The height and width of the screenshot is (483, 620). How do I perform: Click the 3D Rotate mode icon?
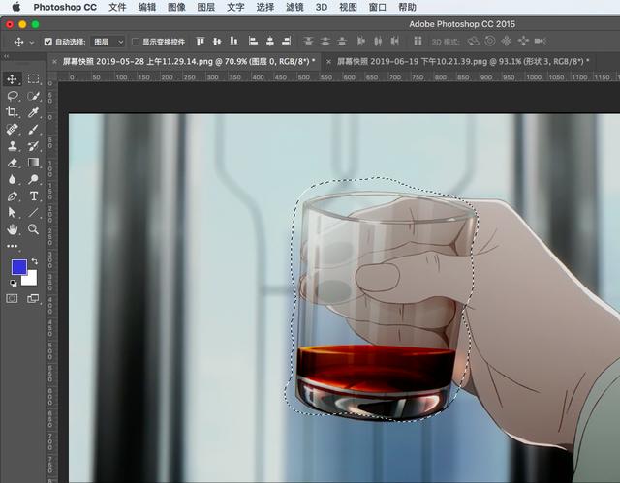coord(473,41)
